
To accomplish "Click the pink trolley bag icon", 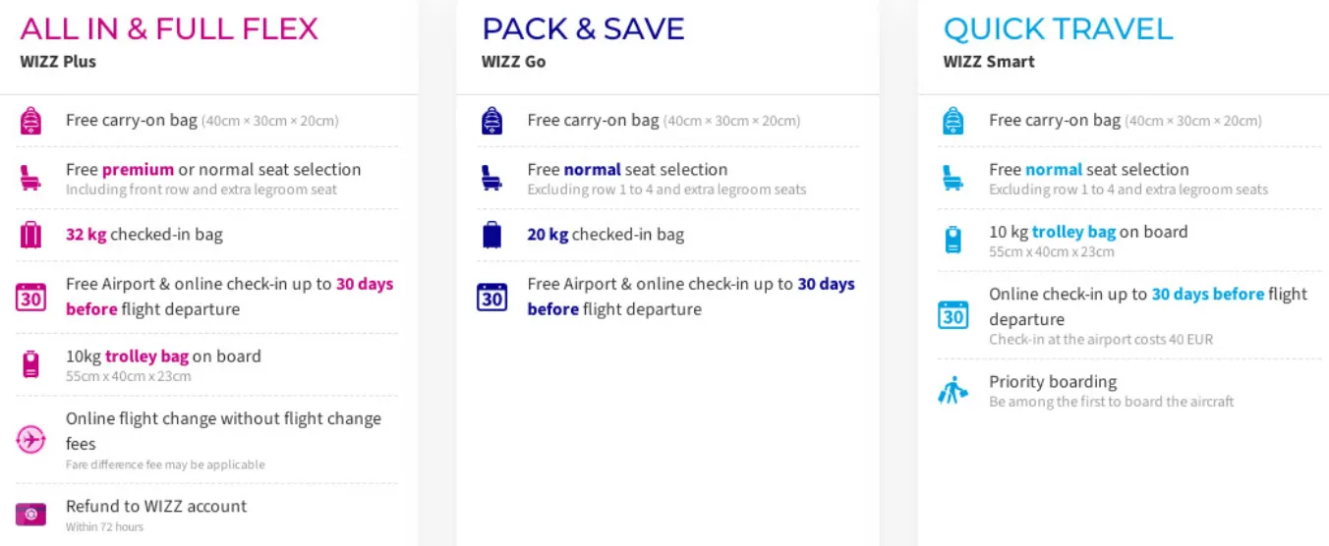I will tap(31, 364).
